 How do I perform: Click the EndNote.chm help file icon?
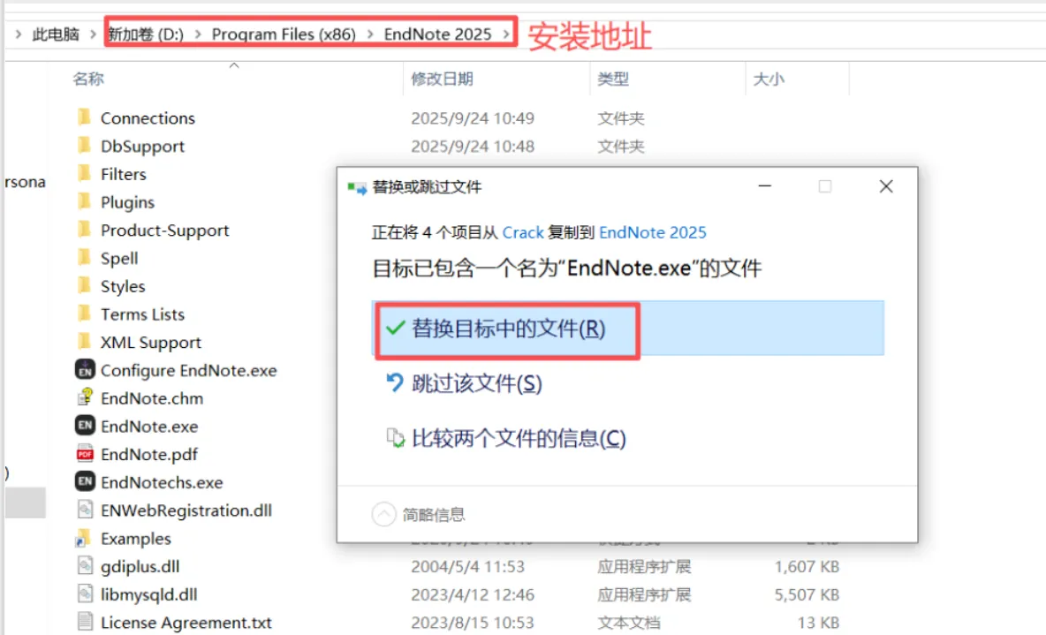pos(85,397)
